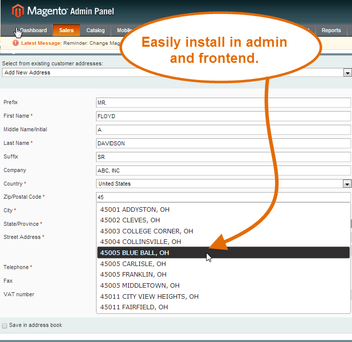352x342 pixels.
Task: Click the Zip/Postal Code input field
Action: 223,197
